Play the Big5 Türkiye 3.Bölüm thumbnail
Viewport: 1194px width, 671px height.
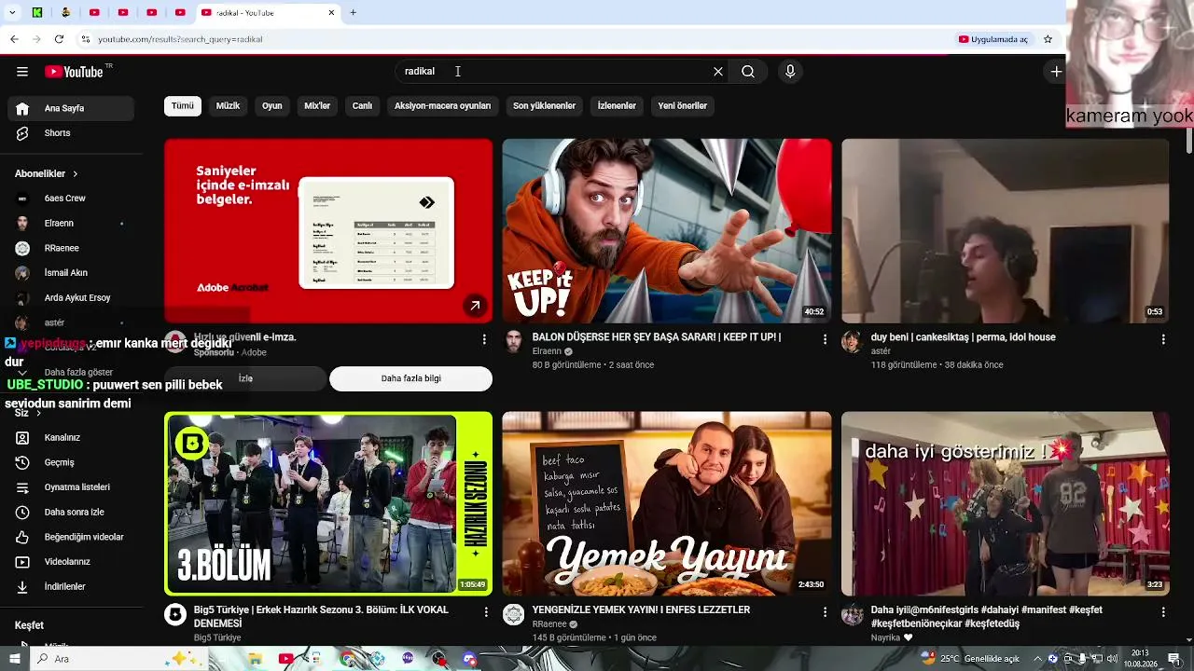[x=328, y=503]
